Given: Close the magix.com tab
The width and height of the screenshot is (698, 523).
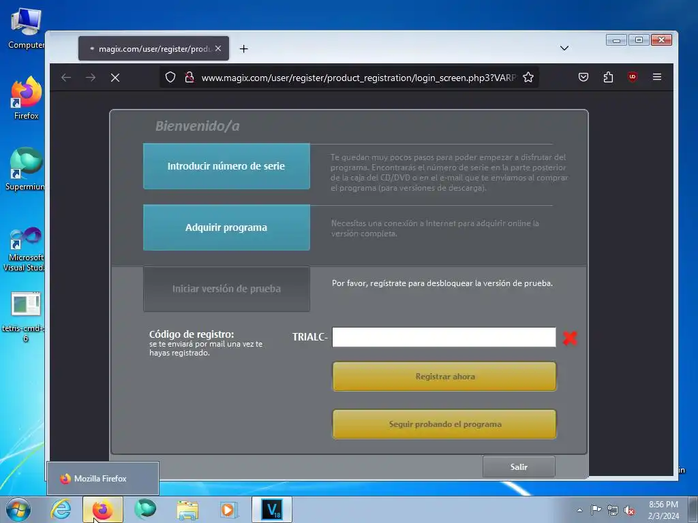Looking at the screenshot, I should click(x=218, y=48).
